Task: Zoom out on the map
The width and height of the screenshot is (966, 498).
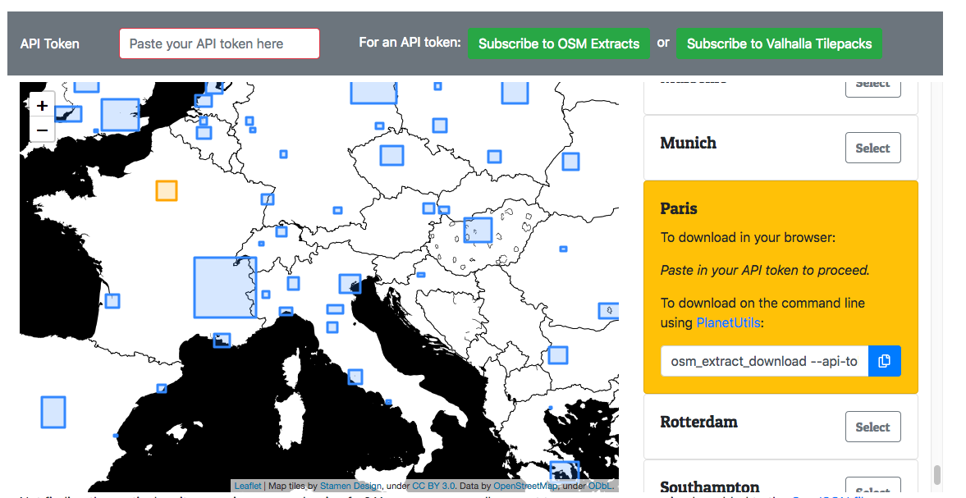Action: click(42, 130)
